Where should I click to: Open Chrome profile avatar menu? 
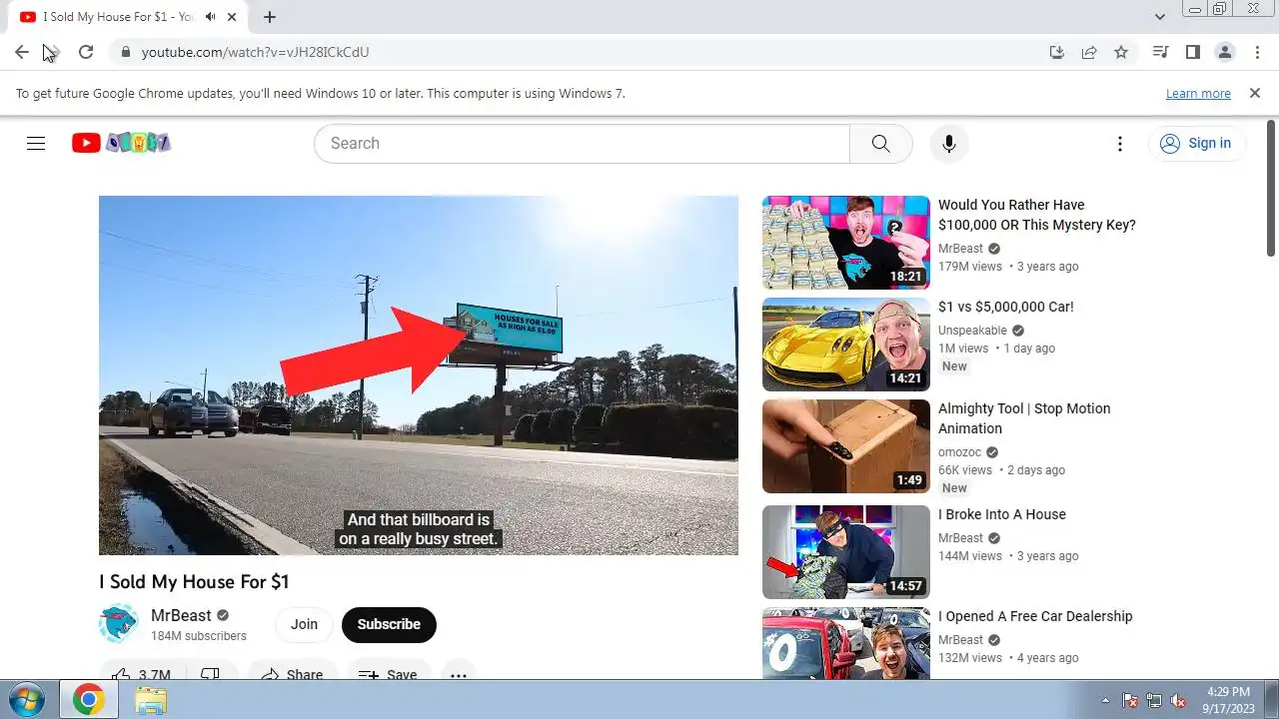(1224, 52)
